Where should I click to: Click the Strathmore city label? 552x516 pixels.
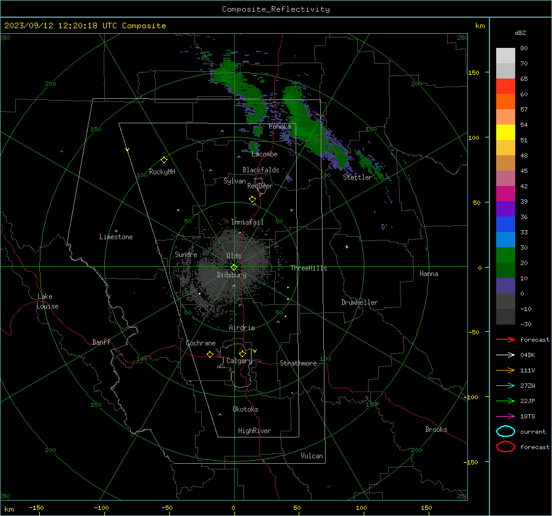[298, 363]
